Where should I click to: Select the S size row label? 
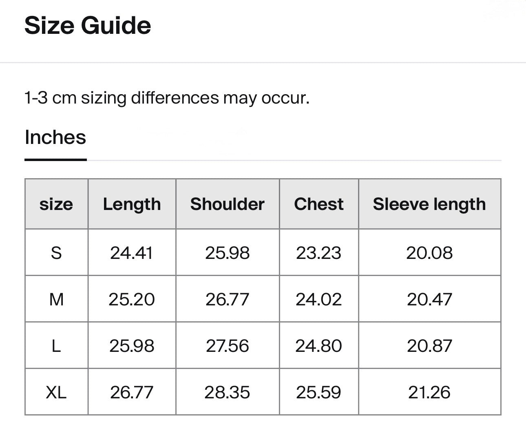(56, 253)
